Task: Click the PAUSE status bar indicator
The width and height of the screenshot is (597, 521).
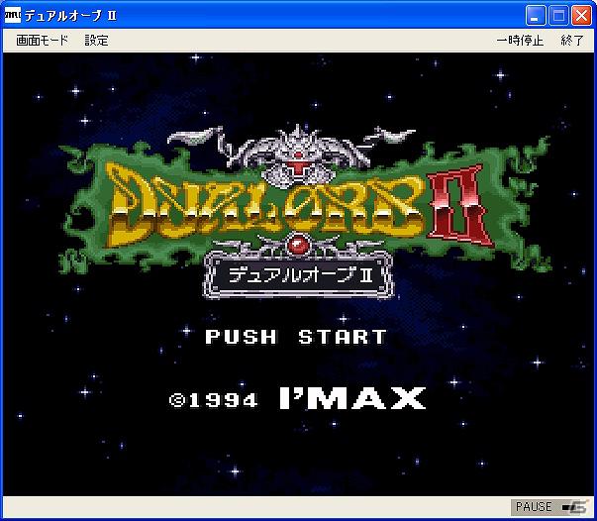Action: coord(550,507)
